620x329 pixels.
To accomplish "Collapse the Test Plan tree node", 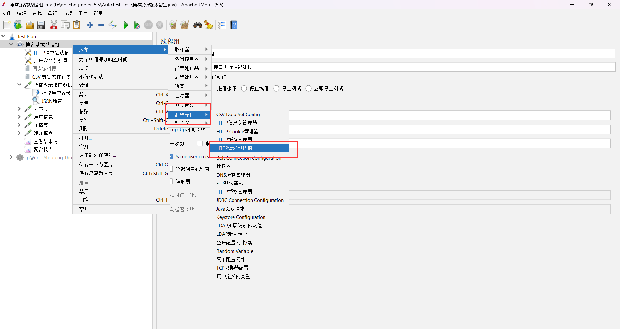I will pyautogui.click(x=3, y=36).
